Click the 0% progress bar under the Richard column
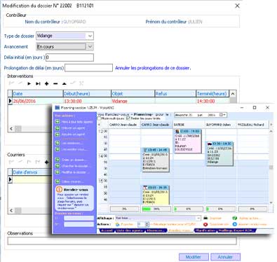 252,209
